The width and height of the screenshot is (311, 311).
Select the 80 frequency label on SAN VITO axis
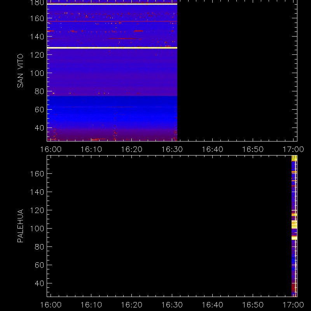click(x=39, y=91)
